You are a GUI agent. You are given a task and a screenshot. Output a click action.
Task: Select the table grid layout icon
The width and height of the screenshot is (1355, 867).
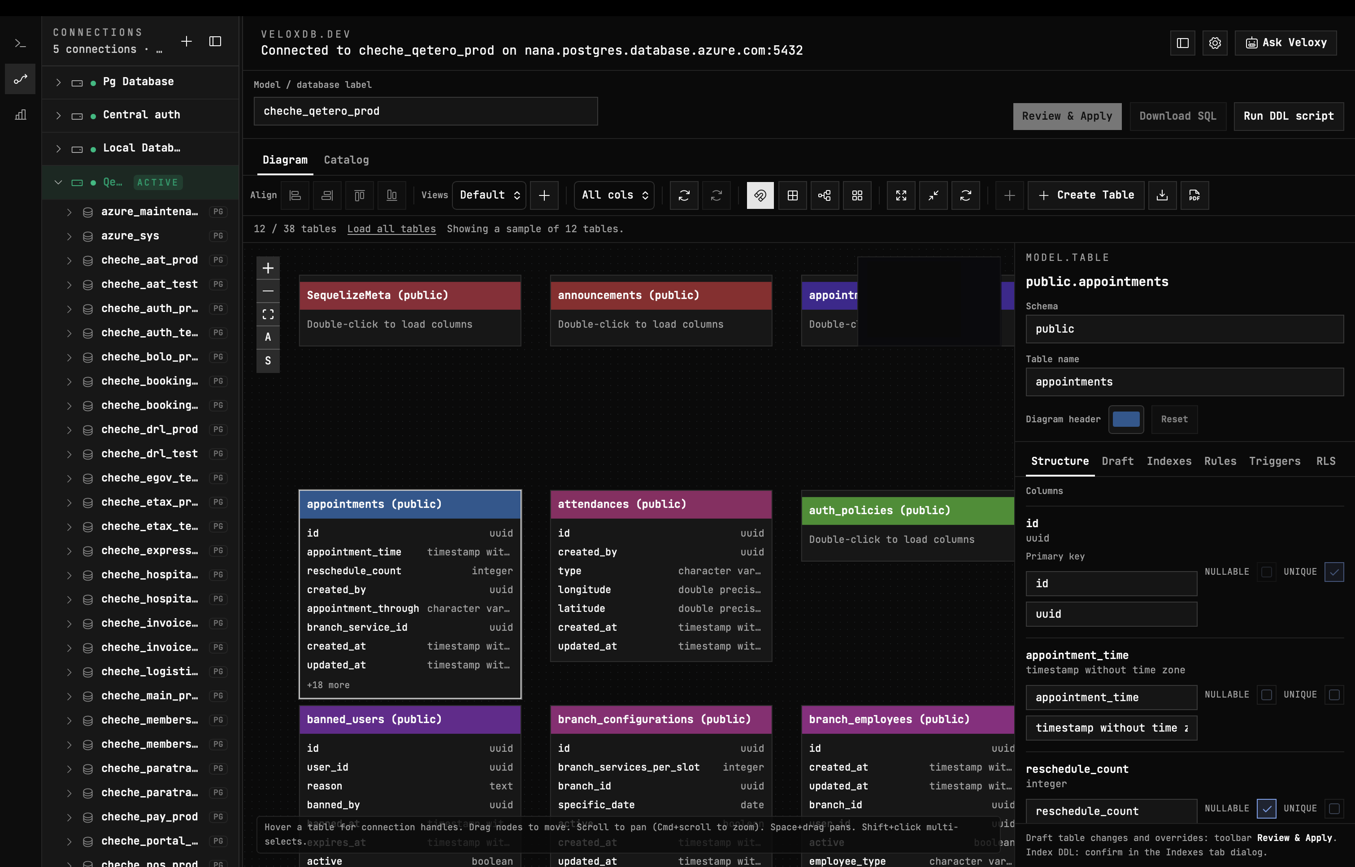pyautogui.click(x=793, y=195)
